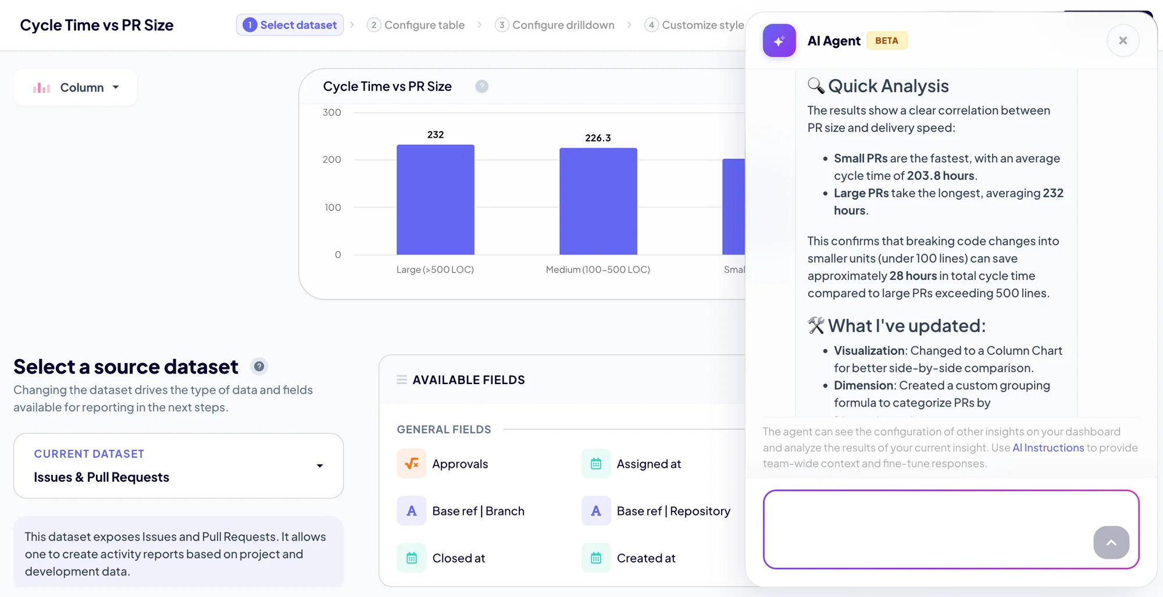The image size is (1163, 597).
Task: Close the AI Agent panel
Action: [x=1123, y=41]
